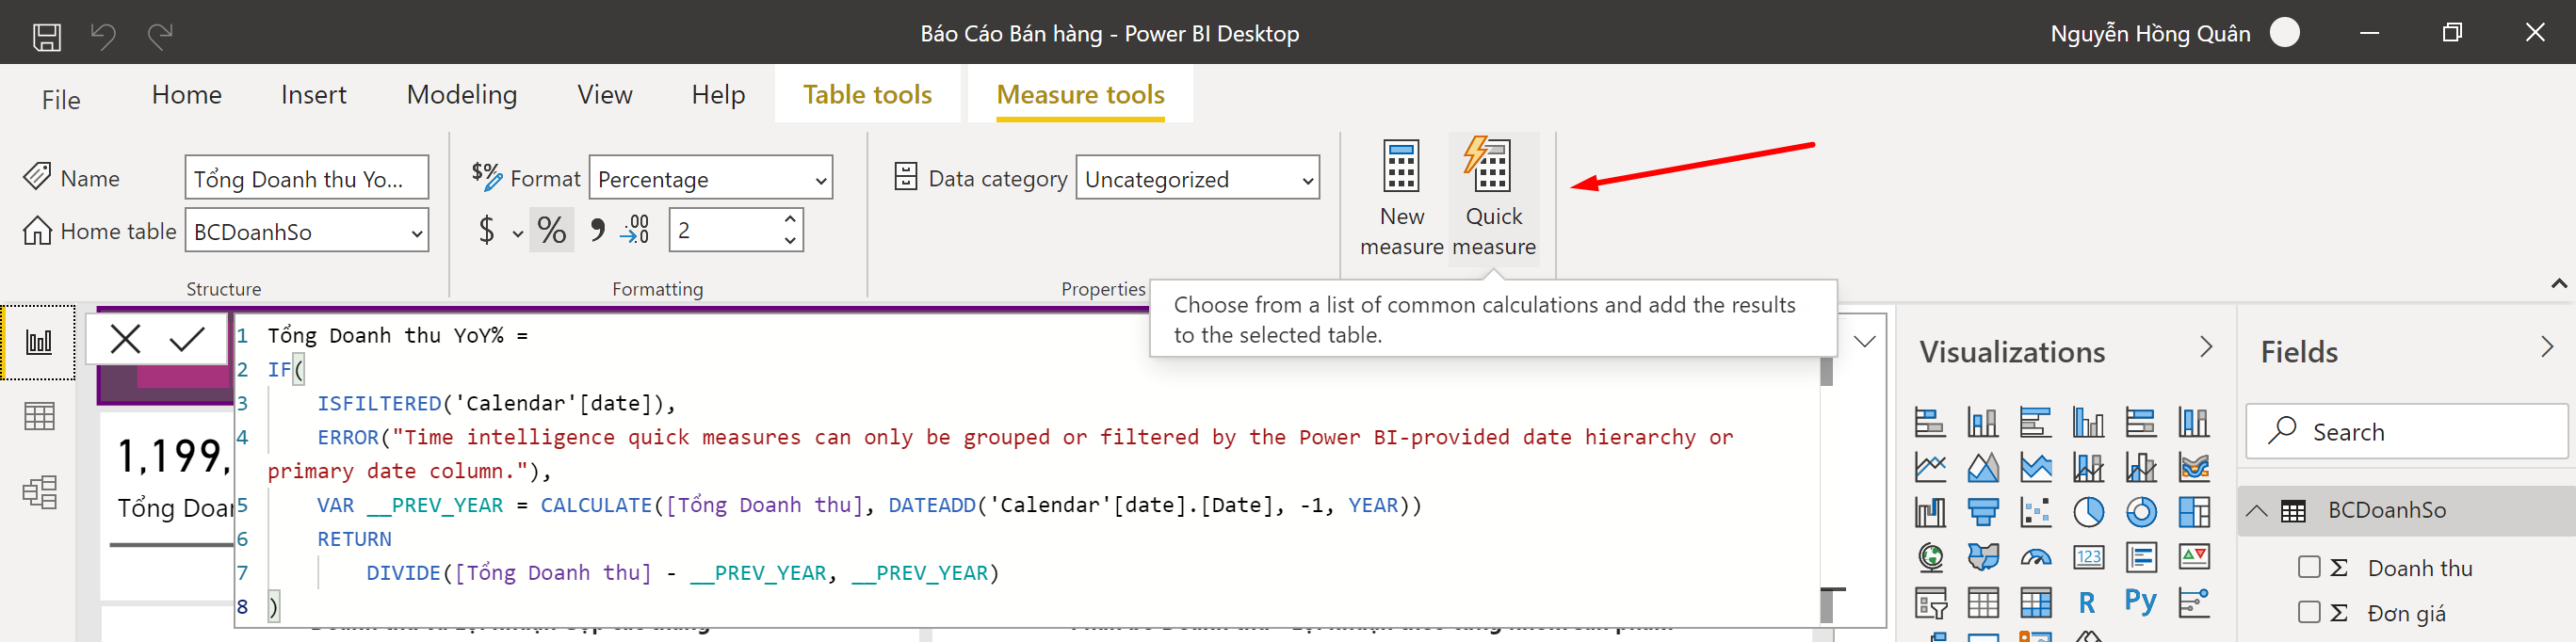Select the Python visual
The height and width of the screenshot is (642, 2576).
[2141, 602]
